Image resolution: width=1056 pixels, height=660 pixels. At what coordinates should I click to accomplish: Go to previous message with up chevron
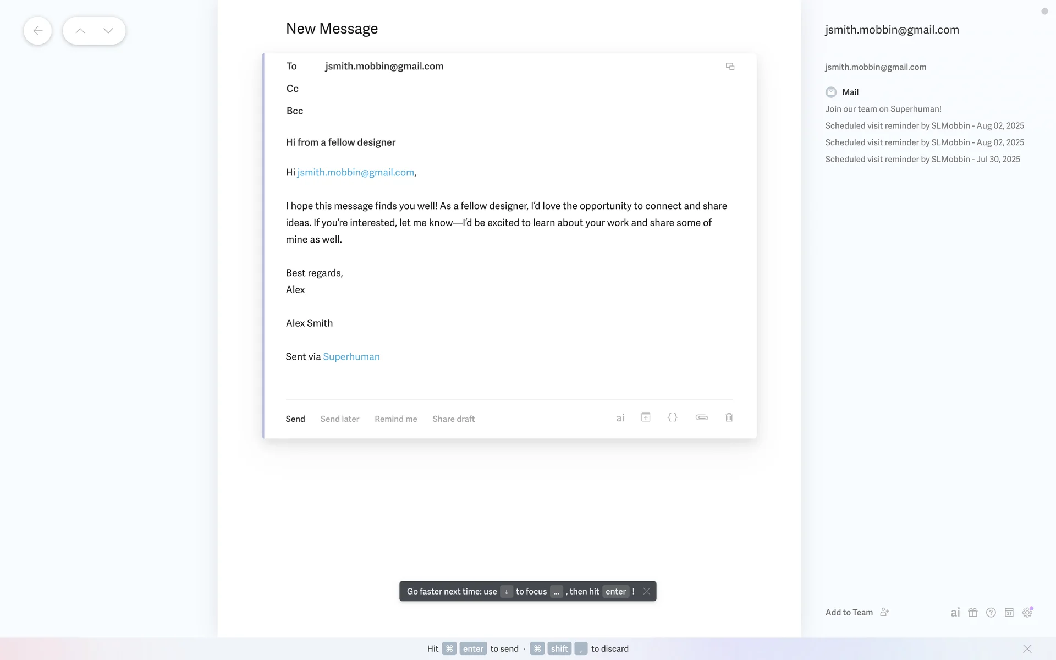point(80,31)
